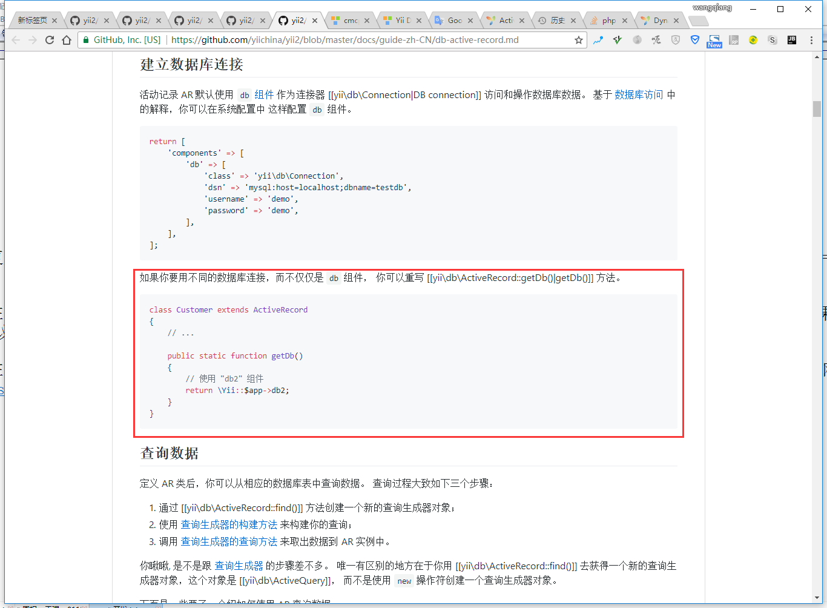Go to the browser home page
The width and height of the screenshot is (827, 608).
coord(67,40)
